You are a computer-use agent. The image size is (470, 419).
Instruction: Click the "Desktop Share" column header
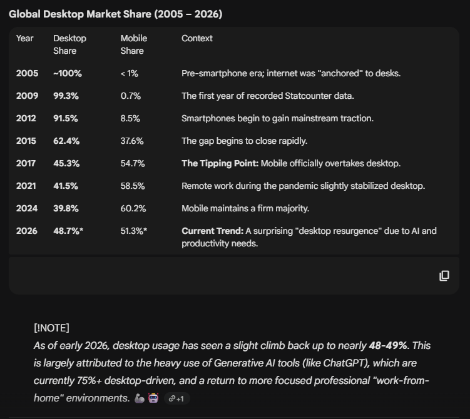69,44
